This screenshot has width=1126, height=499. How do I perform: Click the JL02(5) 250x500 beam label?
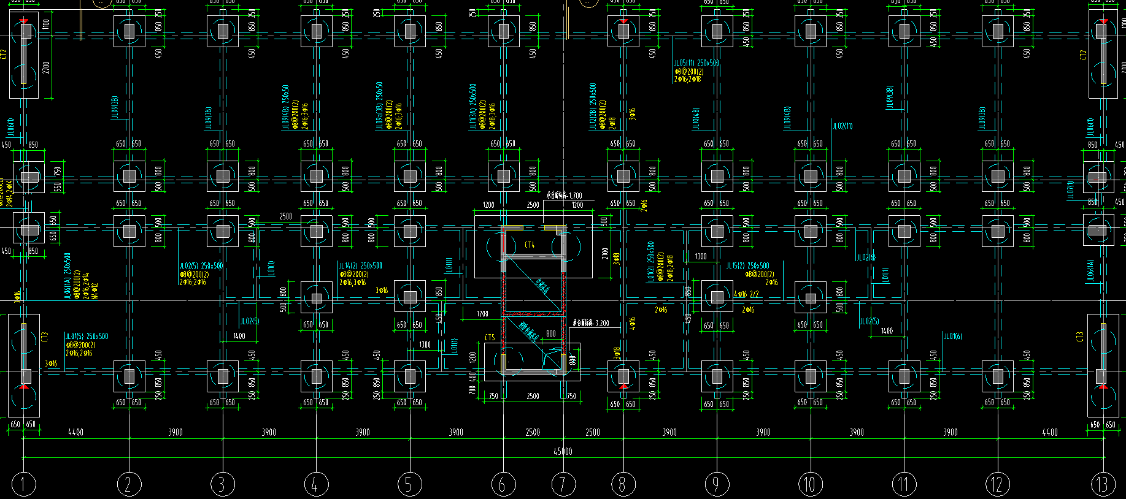[x=201, y=266]
